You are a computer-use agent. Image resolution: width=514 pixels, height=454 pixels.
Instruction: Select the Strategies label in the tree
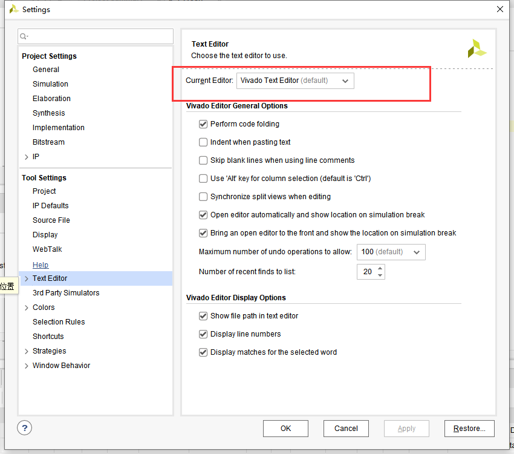49,351
